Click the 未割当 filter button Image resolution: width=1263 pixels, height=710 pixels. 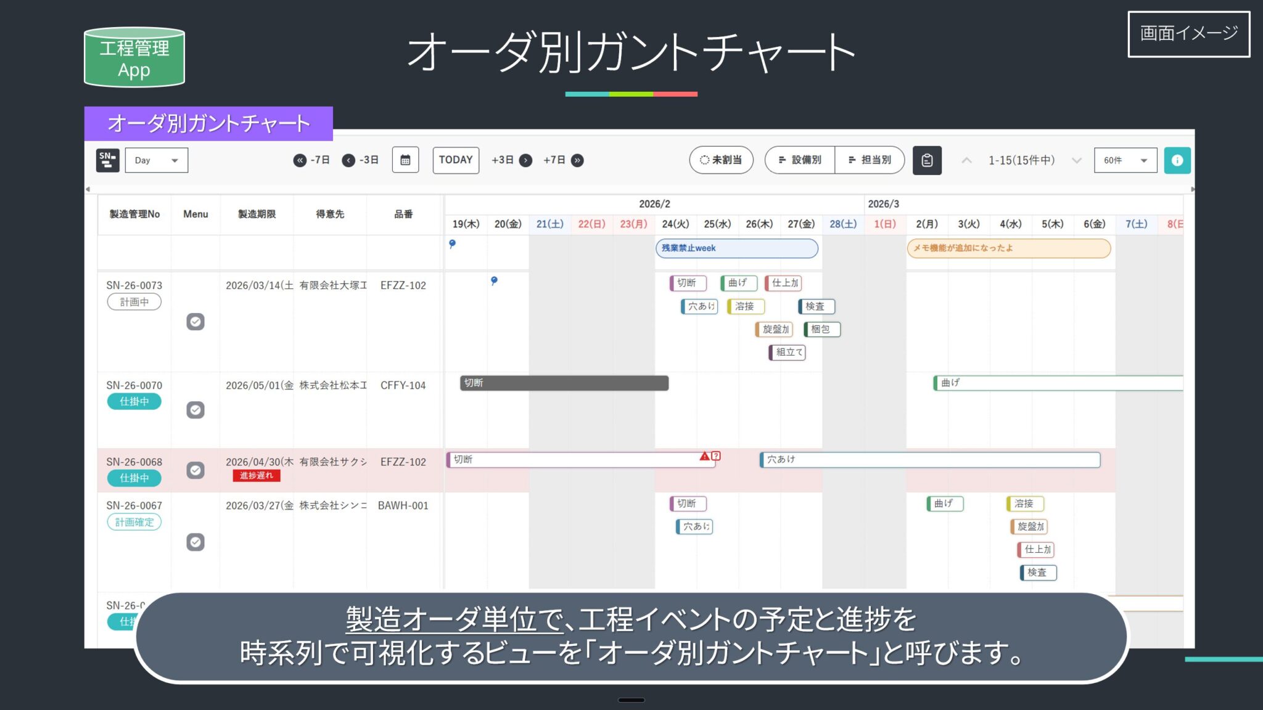[721, 160]
